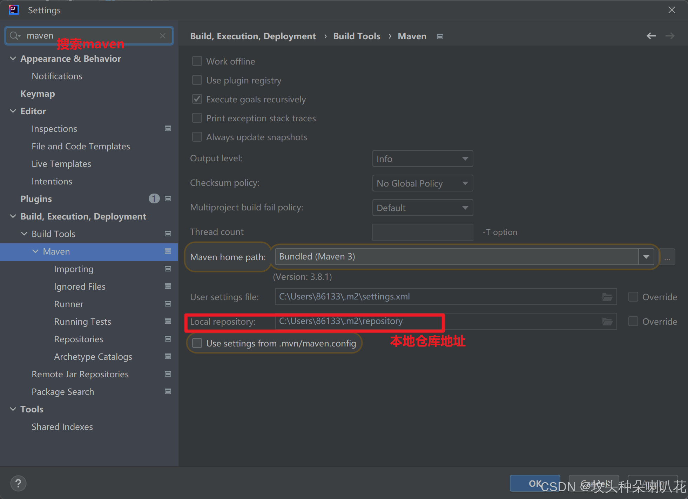The image size is (688, 499).
Task: Click project-level icon beside Running Tests
Action: 168,322
